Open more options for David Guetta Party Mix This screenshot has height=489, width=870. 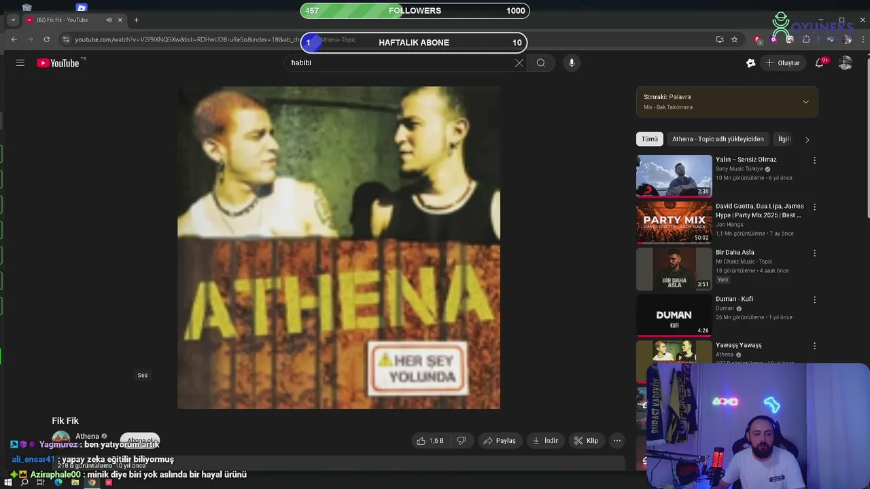pyautogui.click(x=814, y=206)
